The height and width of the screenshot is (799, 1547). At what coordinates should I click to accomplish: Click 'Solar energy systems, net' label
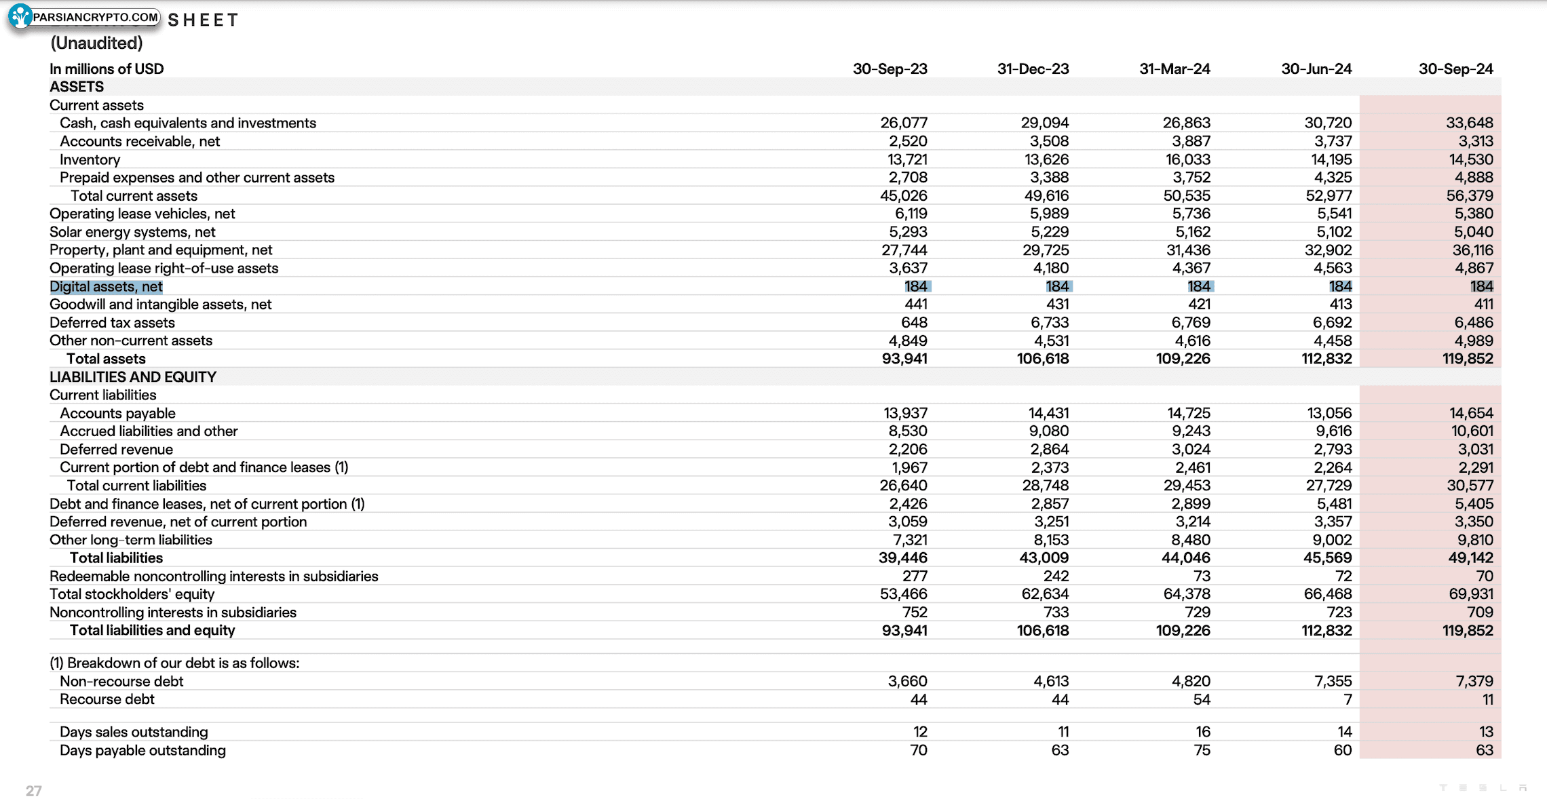point(132,232)
